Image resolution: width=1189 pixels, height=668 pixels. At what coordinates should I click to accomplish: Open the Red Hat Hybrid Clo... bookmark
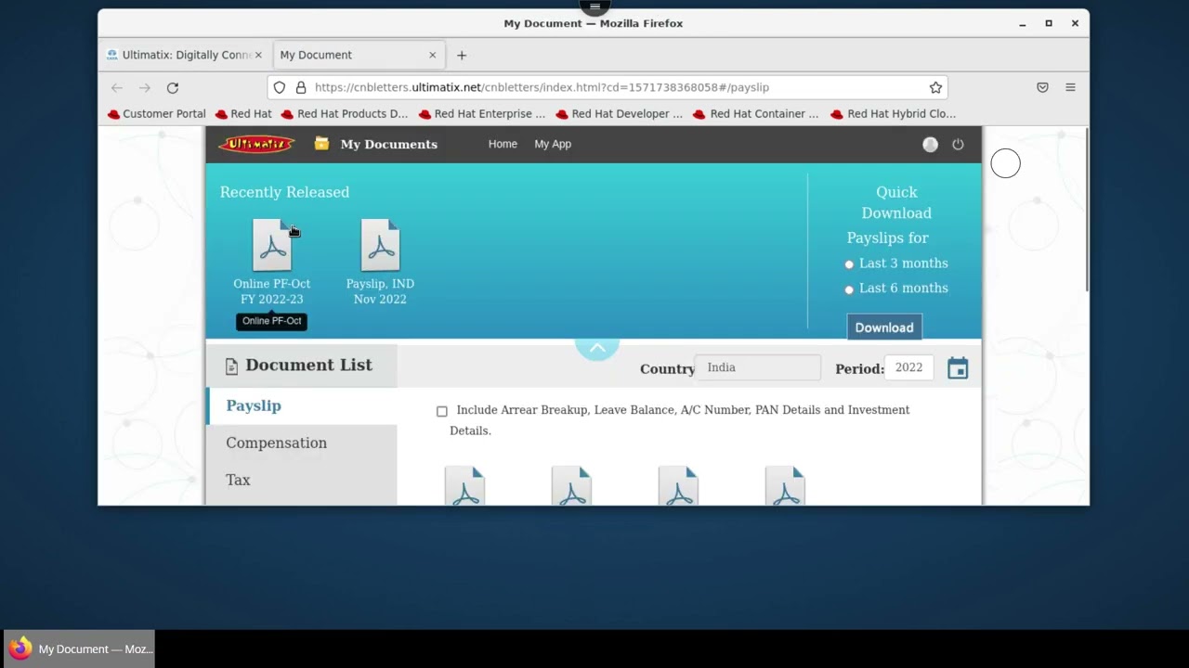(x=894, y=114)
